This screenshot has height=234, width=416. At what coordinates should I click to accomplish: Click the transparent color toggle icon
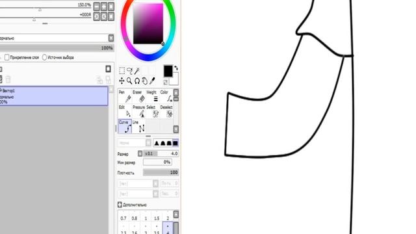click(x=166, y=83)
